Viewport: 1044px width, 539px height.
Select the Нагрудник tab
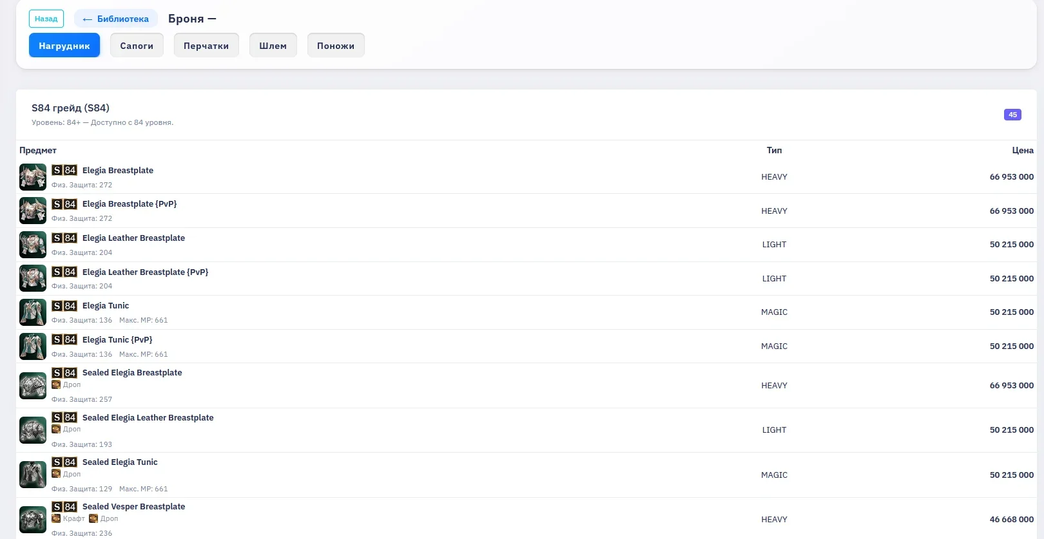[64, 46]
